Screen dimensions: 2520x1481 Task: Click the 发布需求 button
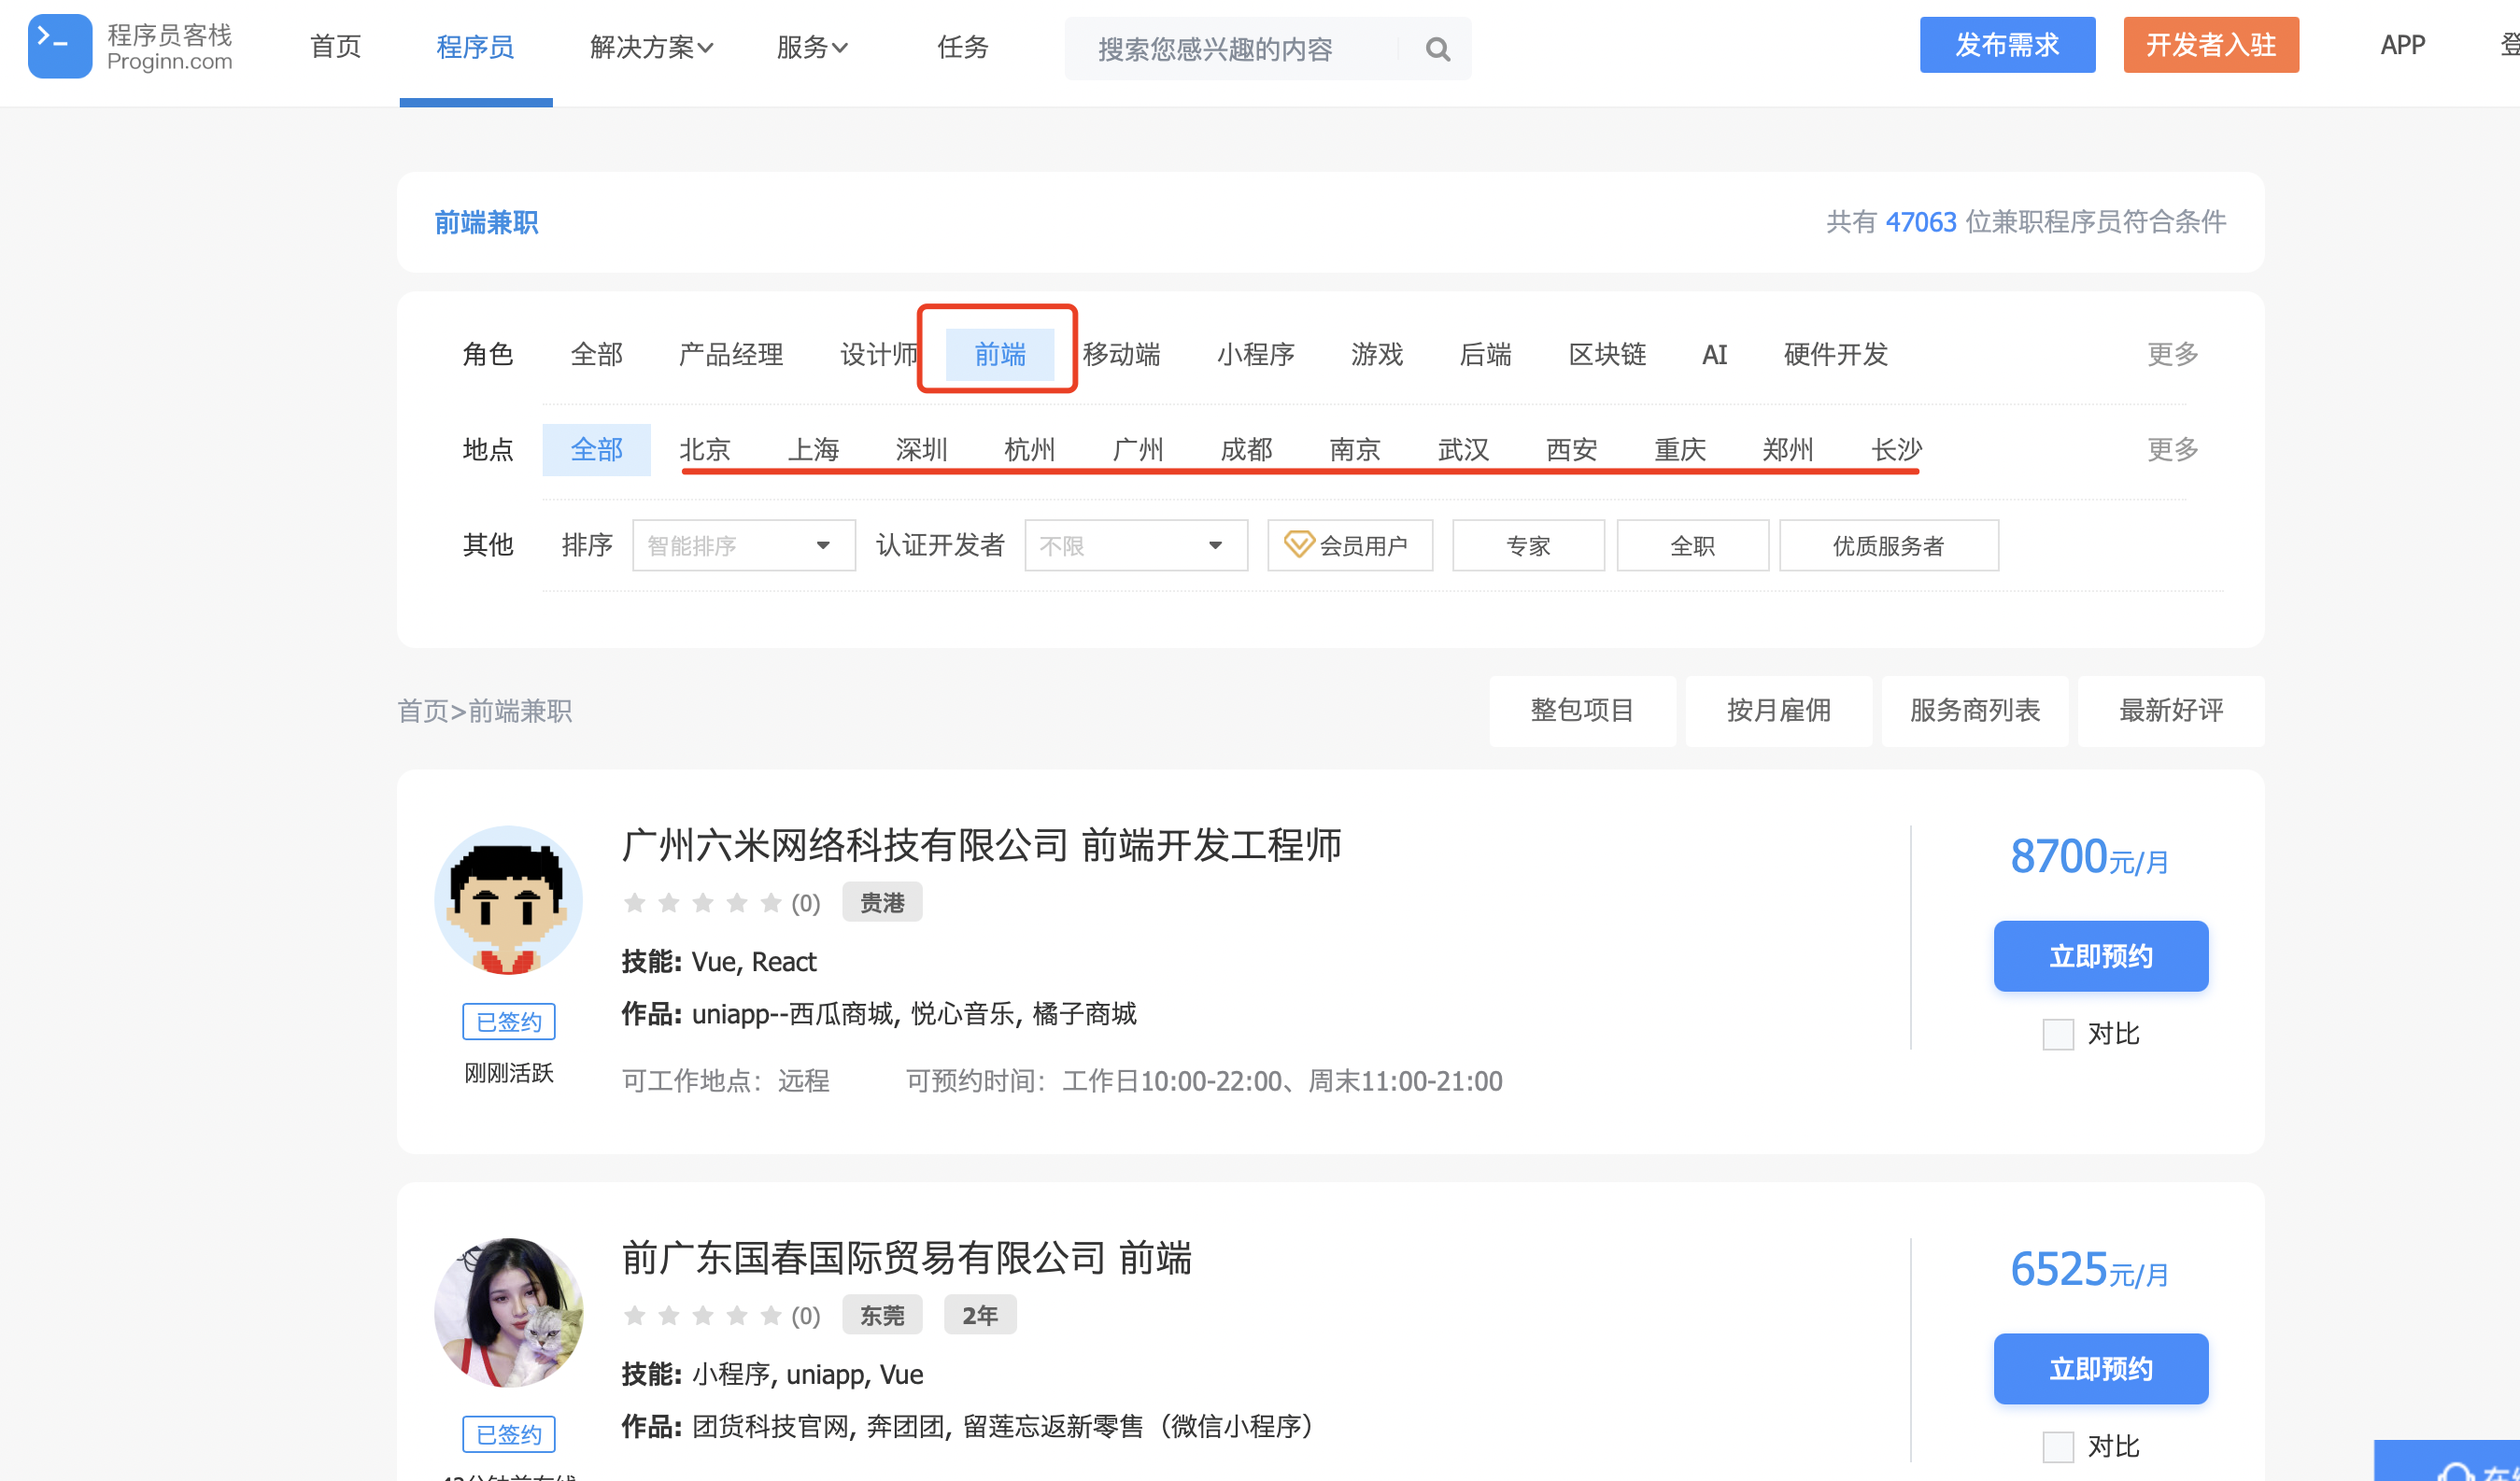click(x=2006, y=45)
